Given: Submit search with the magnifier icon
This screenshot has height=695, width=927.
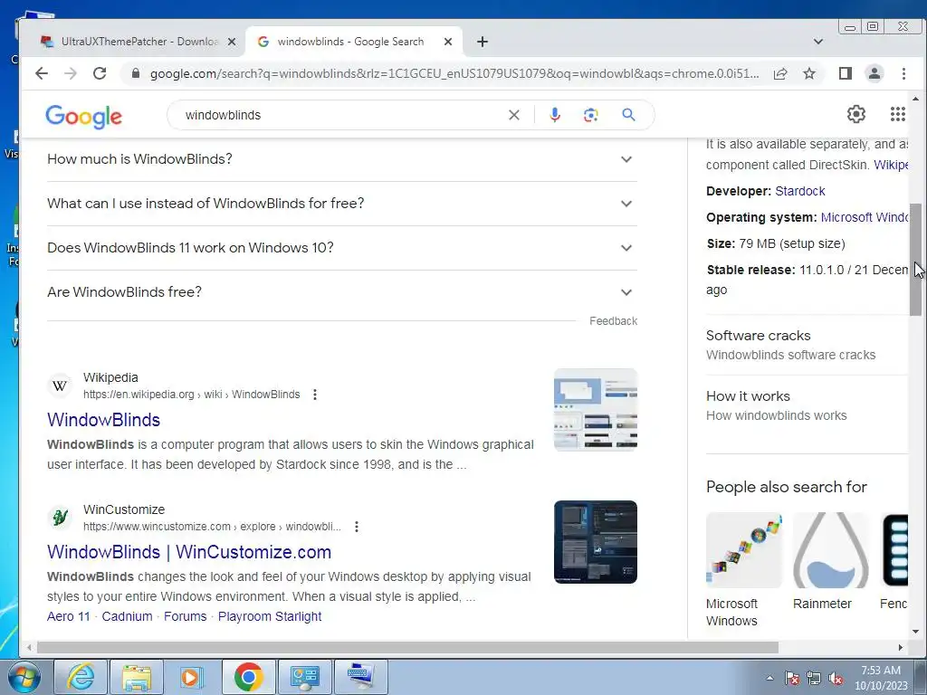Looking at the screenshot, I should [x=628, y=115].
